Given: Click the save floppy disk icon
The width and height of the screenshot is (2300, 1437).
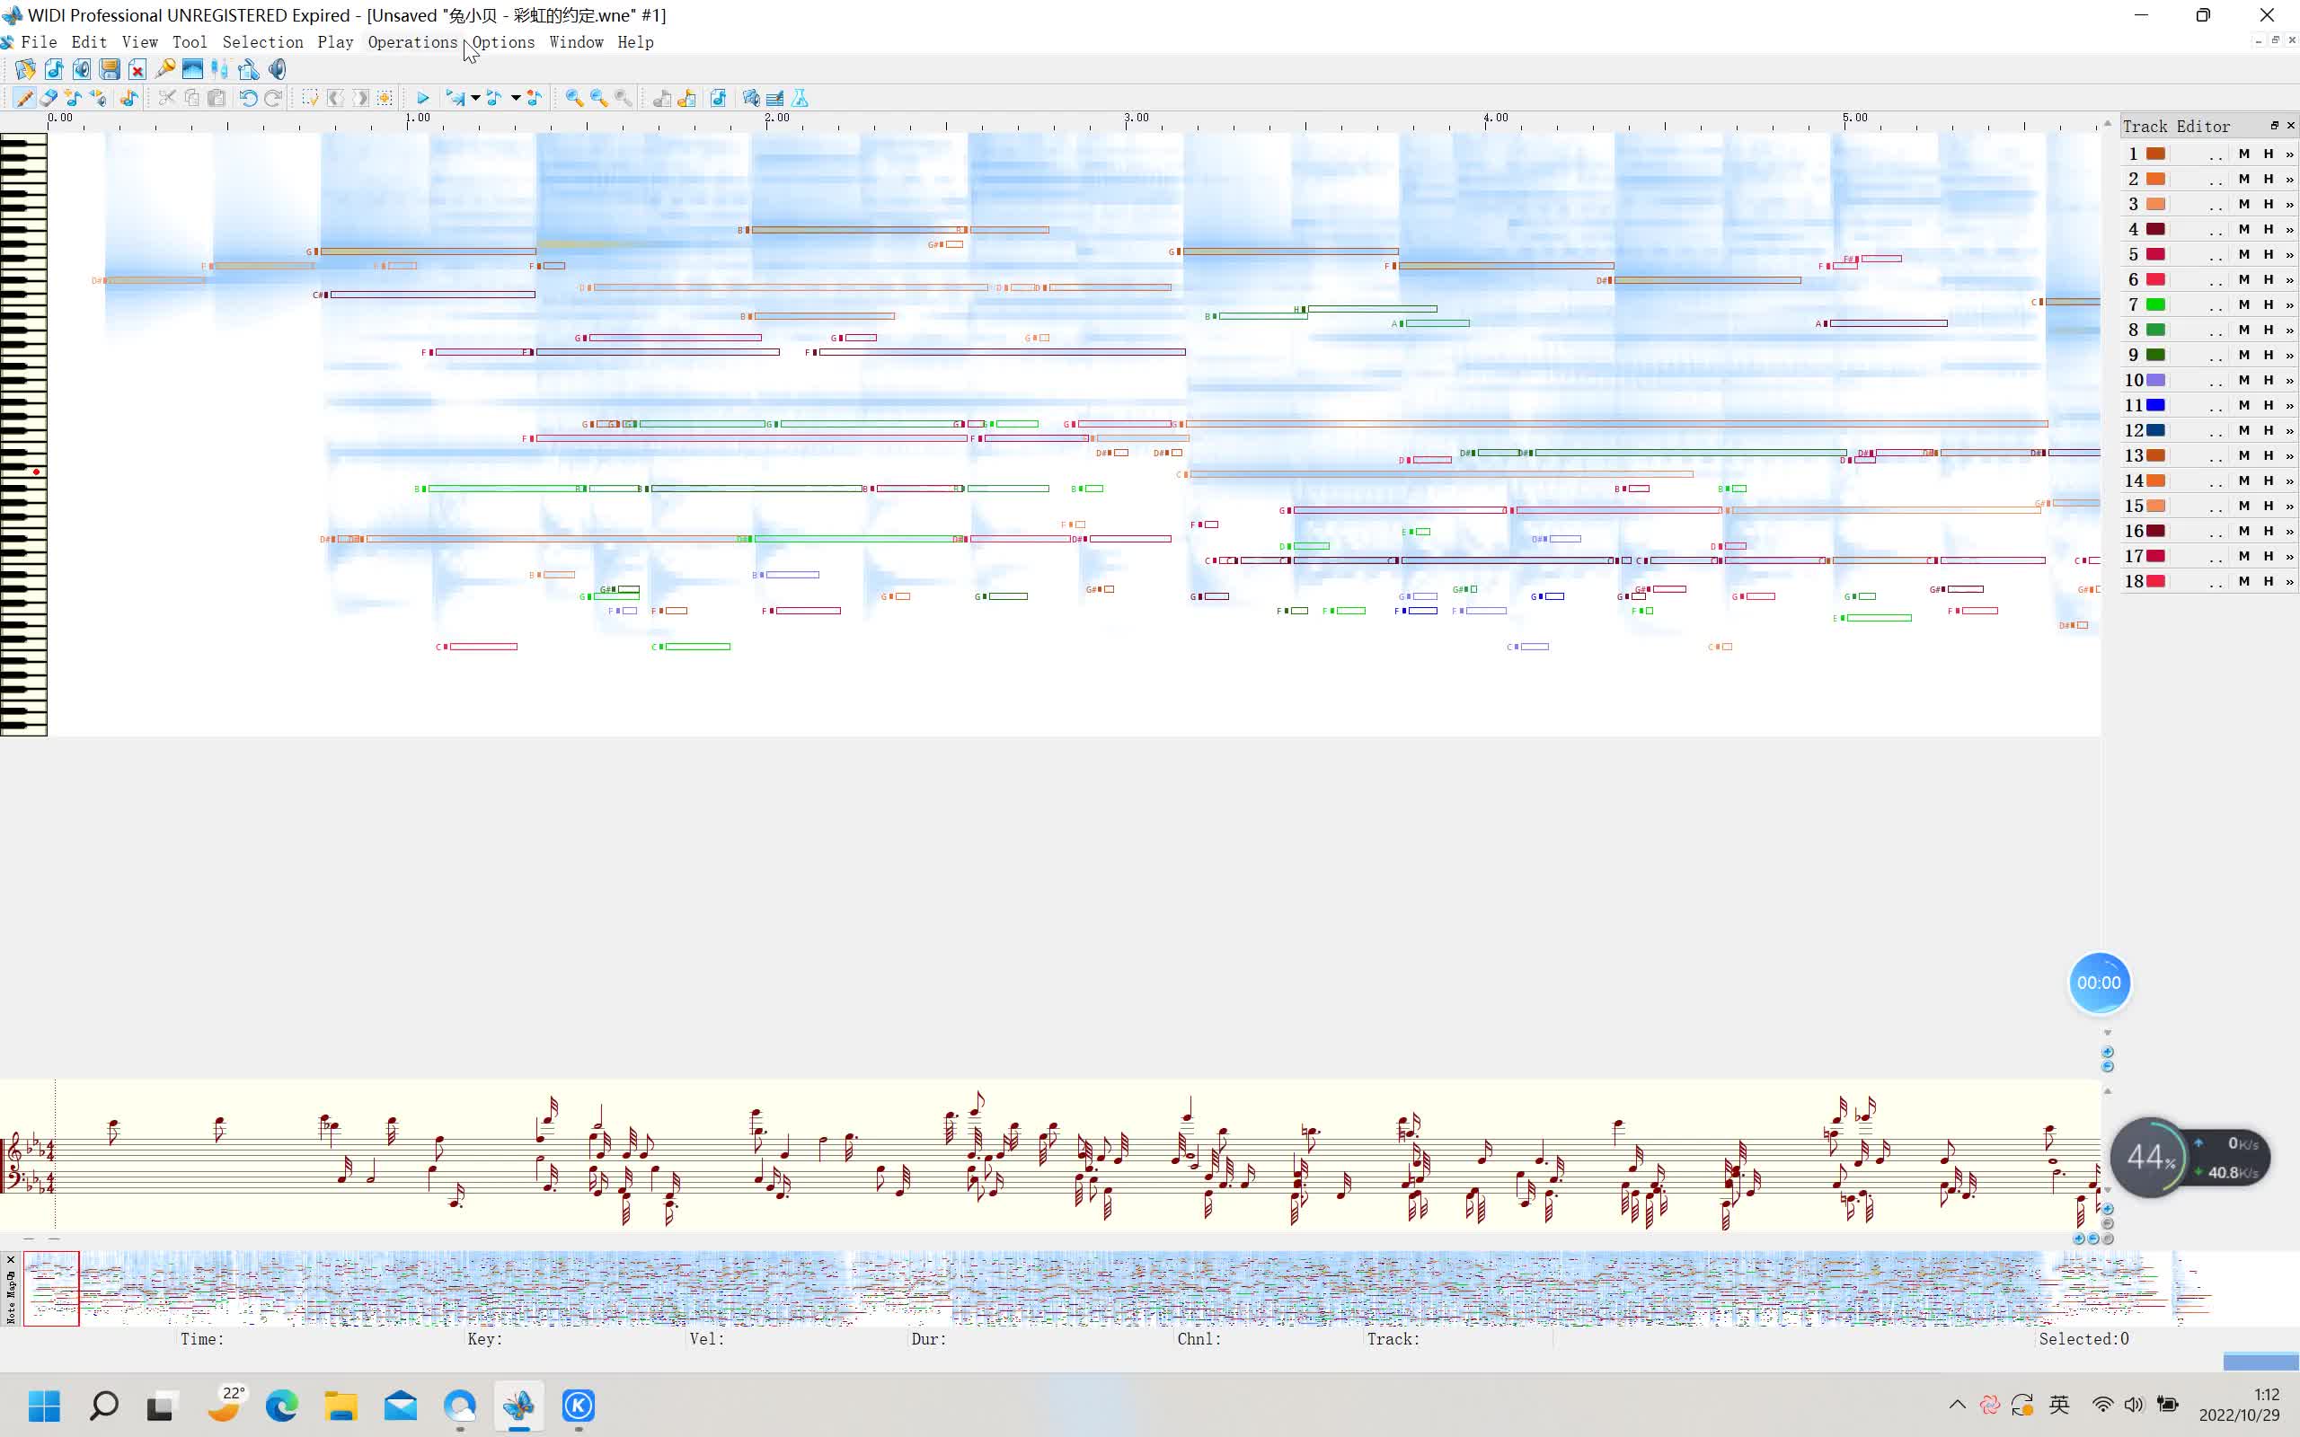Looking at the screenshot, I should pyautogui.click(x=110, y=69).
